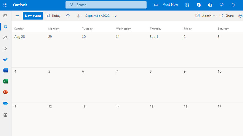Open the app launcher waffle icon
This screenshot has height=136, width=243.
point(5,5)
